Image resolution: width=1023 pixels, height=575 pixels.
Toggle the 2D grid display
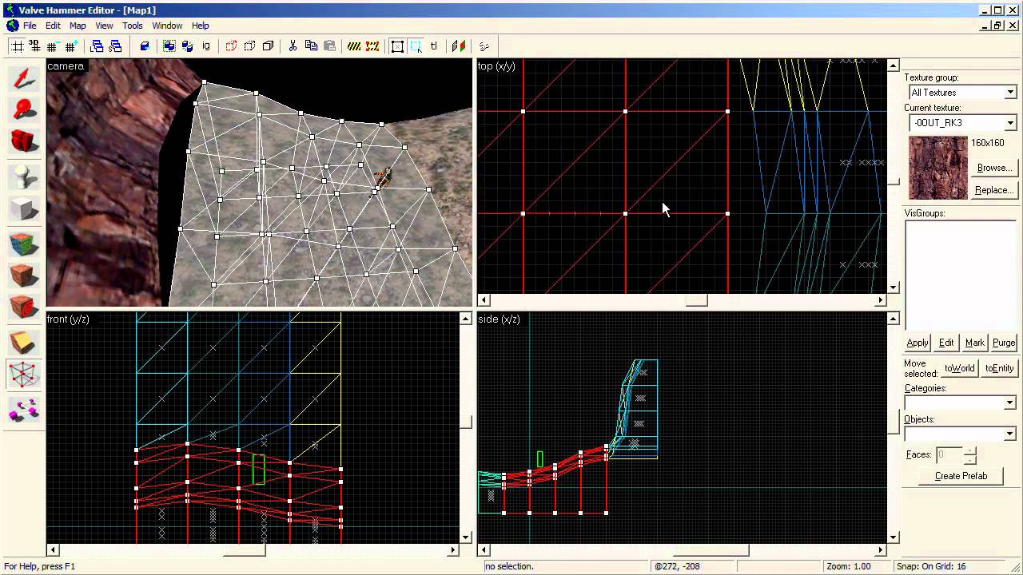click(x=17, y=46)
